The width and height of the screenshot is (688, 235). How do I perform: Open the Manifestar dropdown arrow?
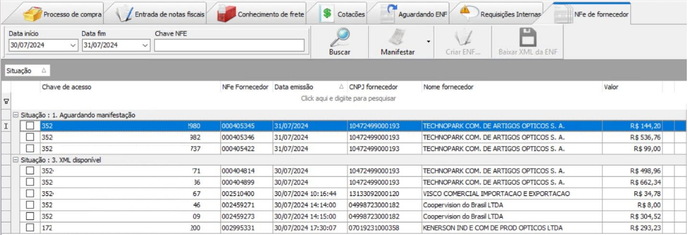pyautogui.click(x=428, y=41)
